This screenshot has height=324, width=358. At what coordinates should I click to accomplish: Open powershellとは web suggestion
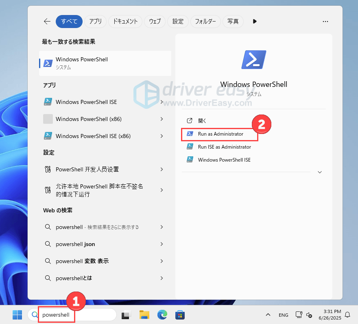[x=74, y=278]
